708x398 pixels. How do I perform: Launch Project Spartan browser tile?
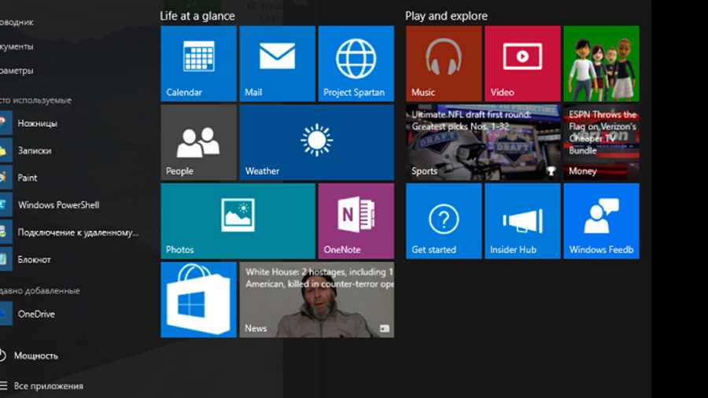coord(356,64)
